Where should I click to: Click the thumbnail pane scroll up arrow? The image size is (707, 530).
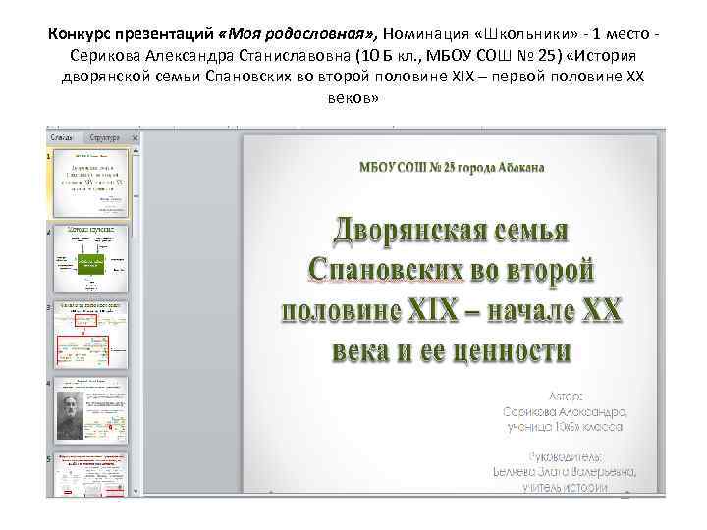click(136, 149)
